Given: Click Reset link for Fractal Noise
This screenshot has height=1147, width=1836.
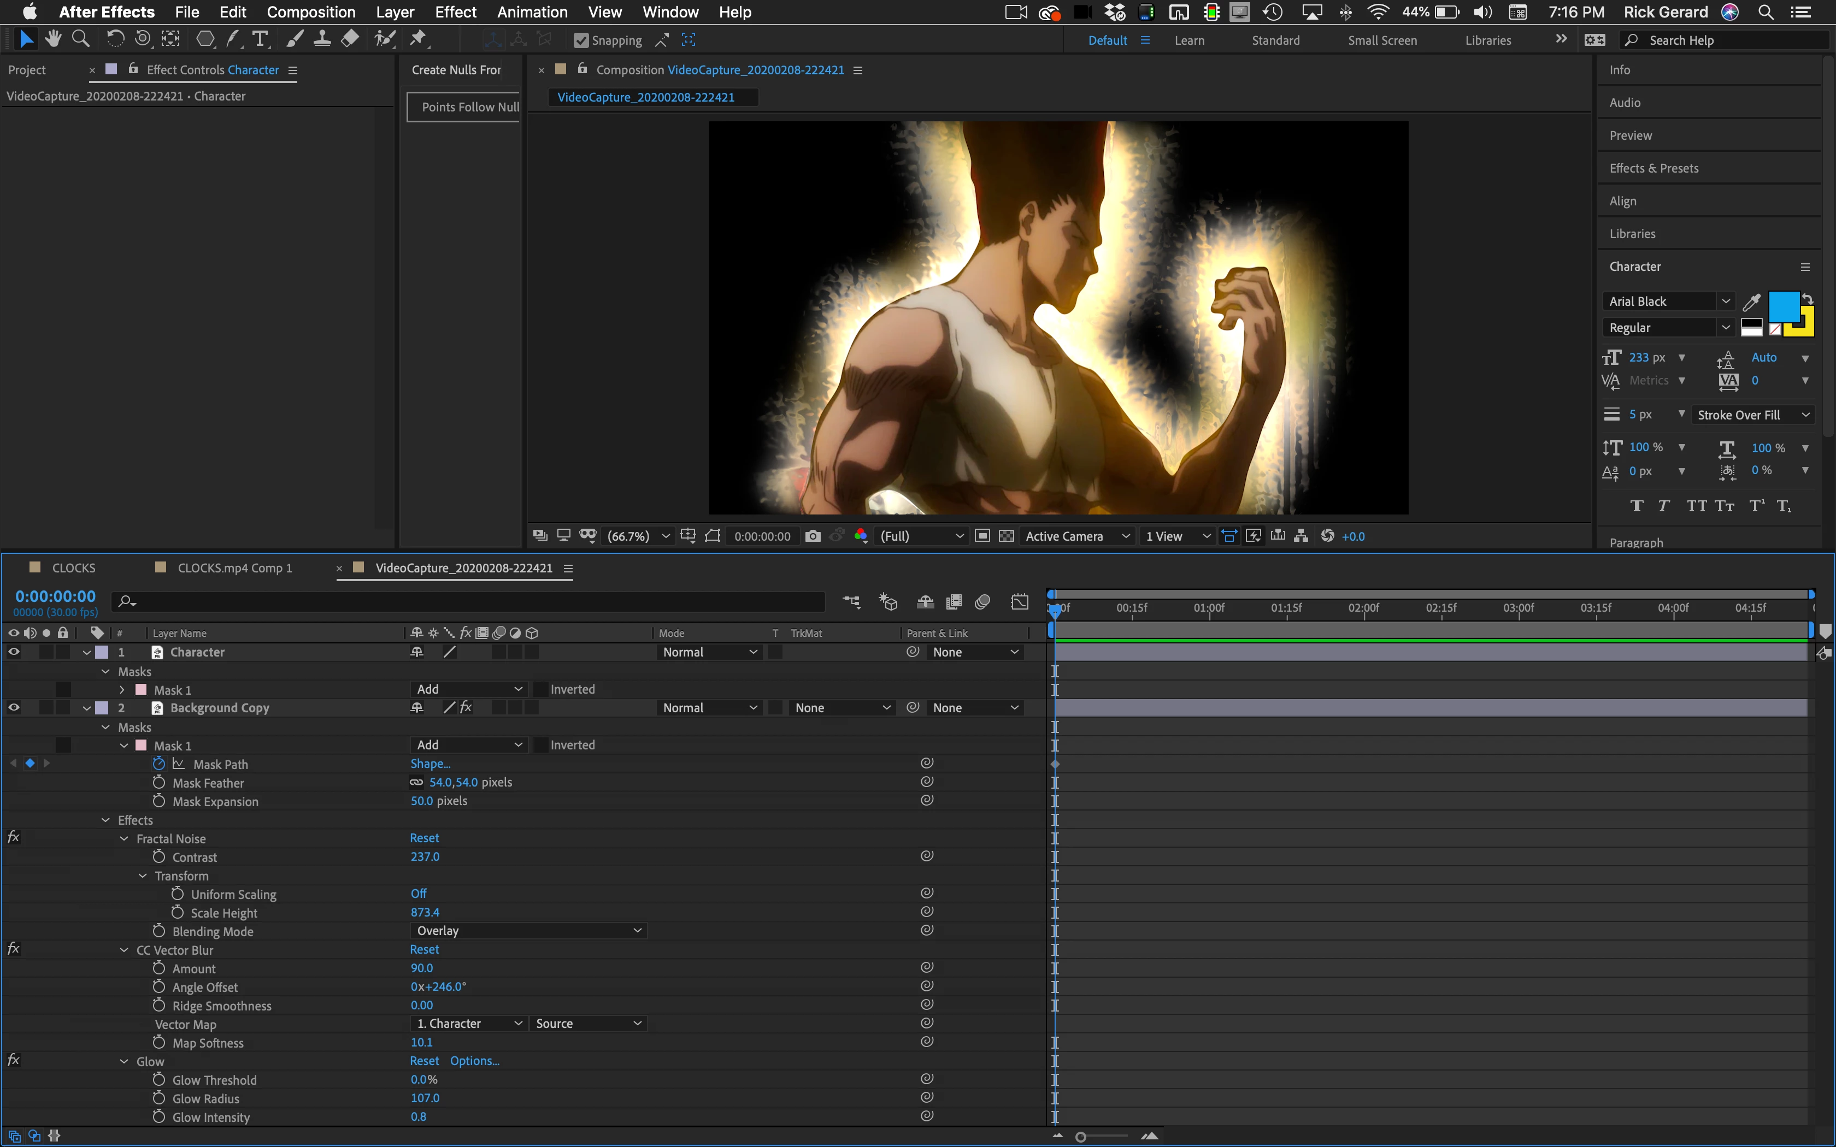Looking at the screenshot, I should 424,838.
